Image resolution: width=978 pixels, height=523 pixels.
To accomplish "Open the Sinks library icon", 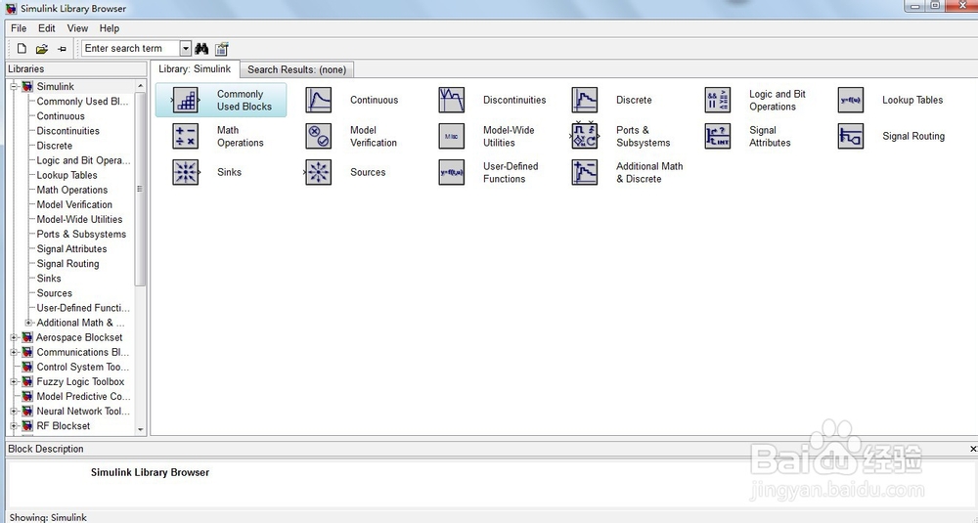I will (x=185, y=172).
